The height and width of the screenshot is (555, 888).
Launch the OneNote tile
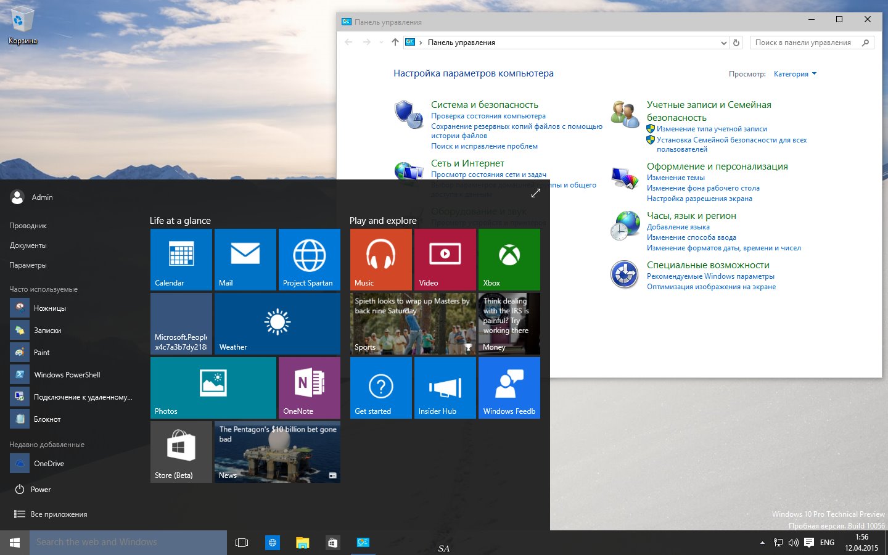pos(310,388)
